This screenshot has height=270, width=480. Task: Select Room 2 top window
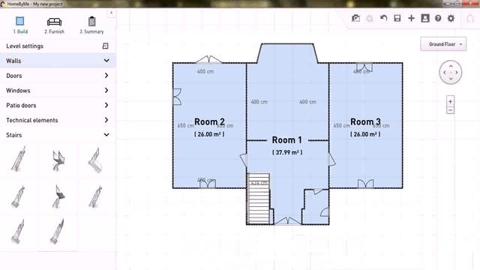(208, 59)
